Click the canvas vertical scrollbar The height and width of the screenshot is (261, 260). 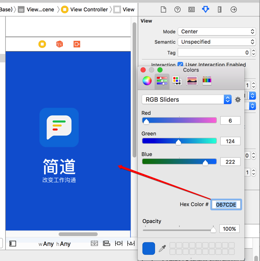click(134, 90)
